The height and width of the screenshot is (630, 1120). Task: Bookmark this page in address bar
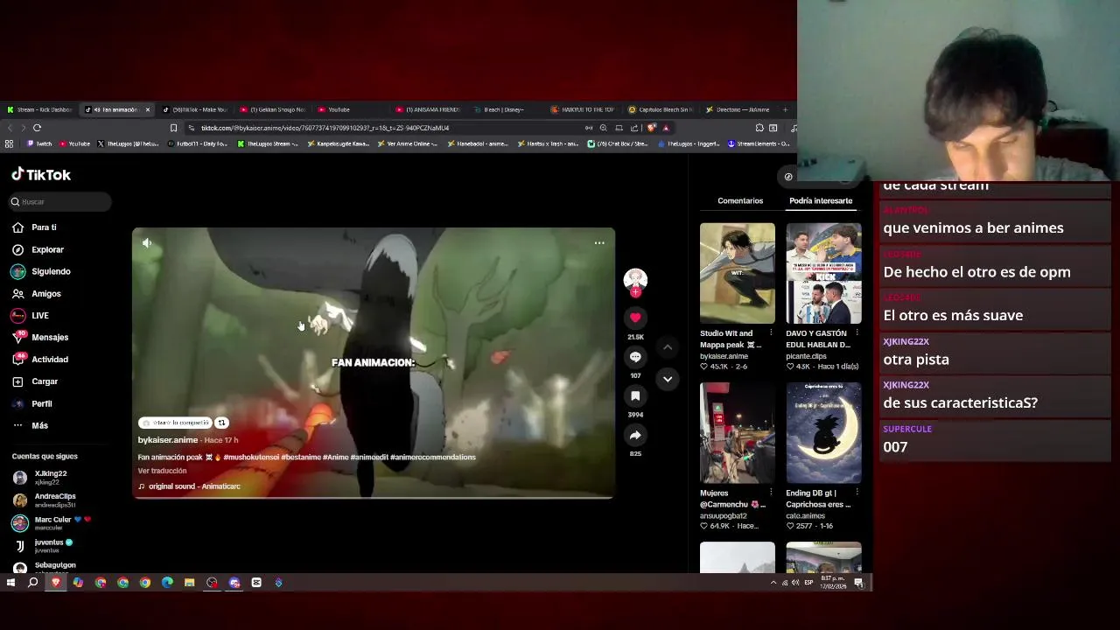[173, 128]
